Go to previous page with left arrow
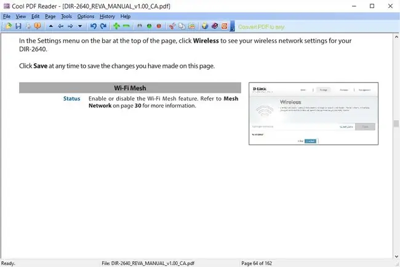The image size is (400, 267). [61, 26]
